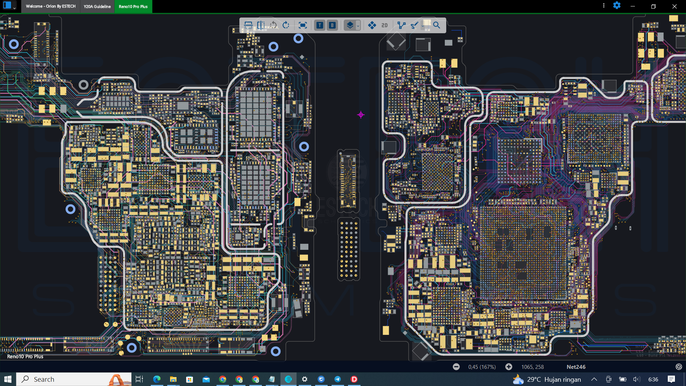Screen dimensions: 686x386
Task: Toggle 2D view mode
Action: 384,25
